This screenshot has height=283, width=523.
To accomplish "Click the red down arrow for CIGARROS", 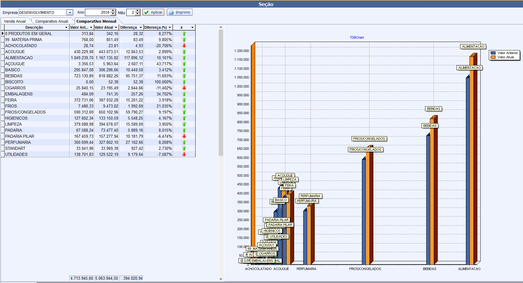I will point(184,88).
